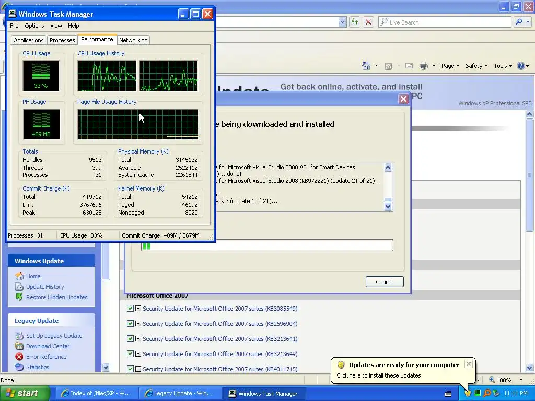The height and width of the screenshot is (401, 535).
Task: Click the RSS feeds toolbar icon
Action: click(x=388, y=66)
